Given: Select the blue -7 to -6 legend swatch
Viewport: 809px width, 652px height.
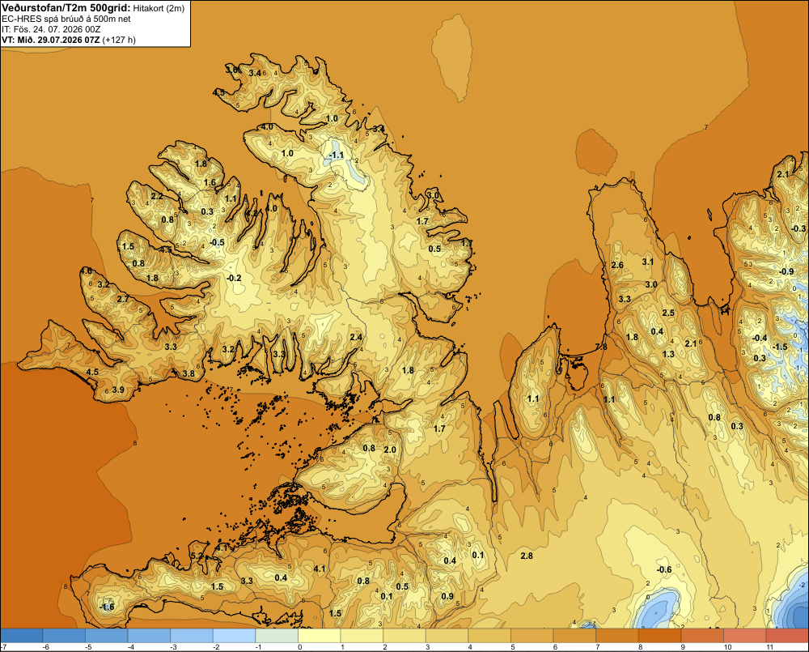Looking at the screenshot, I should click(x=22, y=635).
